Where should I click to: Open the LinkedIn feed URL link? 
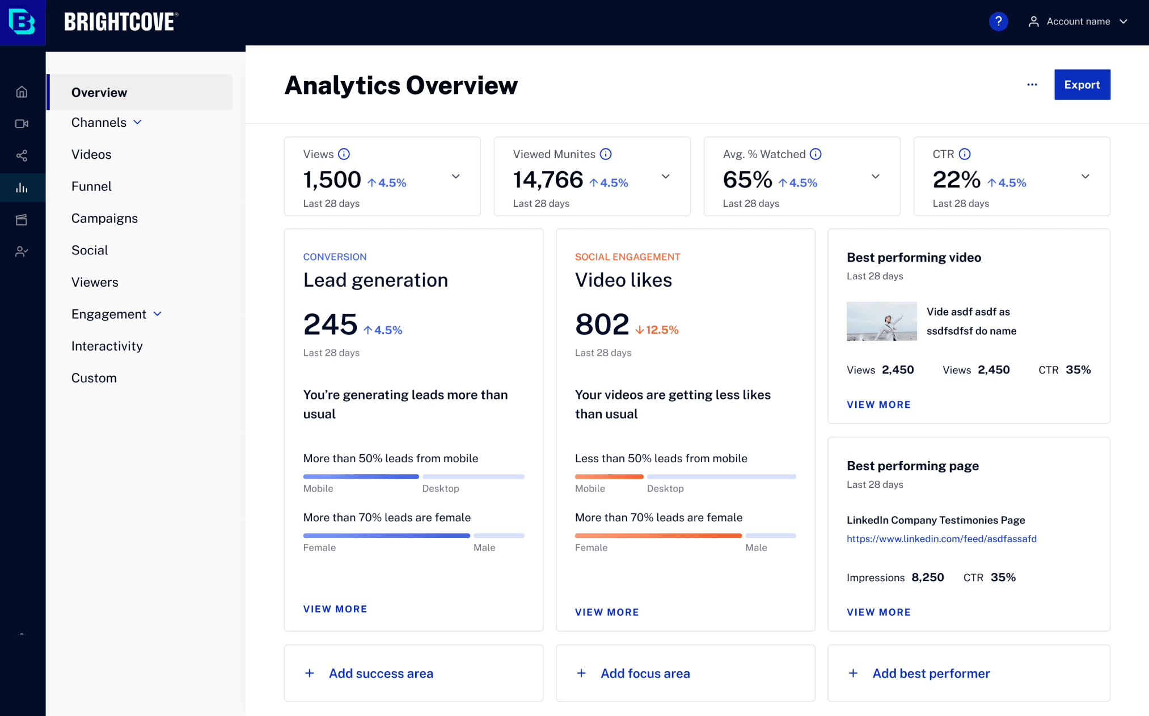coord(941,539)
